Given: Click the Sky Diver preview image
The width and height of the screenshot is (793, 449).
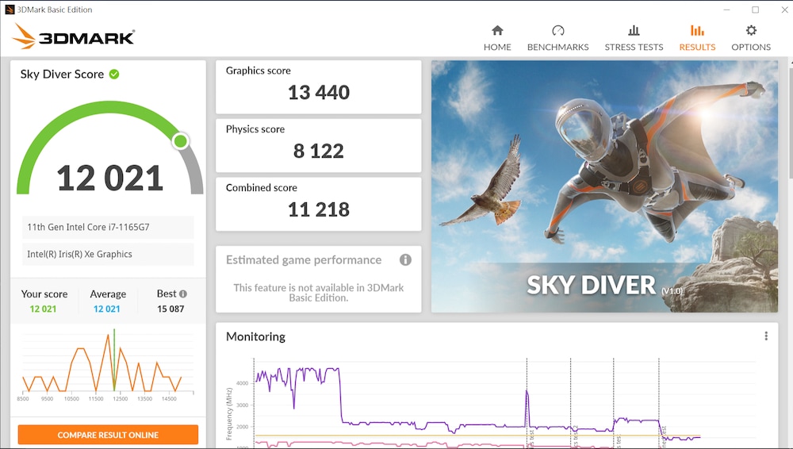Looking at the screenshot, I should click(x=604, y=186).
